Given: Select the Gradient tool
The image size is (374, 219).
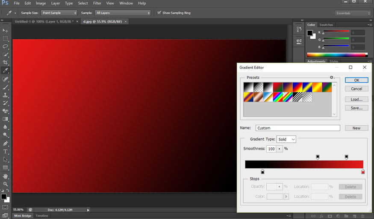Looking at the screenshot, I should click(x=5, y=119).
